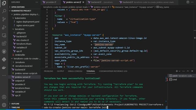
Task: Show additional views in activity bar
Action: 4,75
